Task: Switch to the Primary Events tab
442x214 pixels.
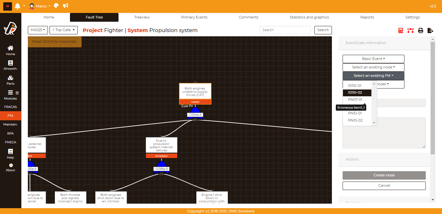Action: [194, 17]
